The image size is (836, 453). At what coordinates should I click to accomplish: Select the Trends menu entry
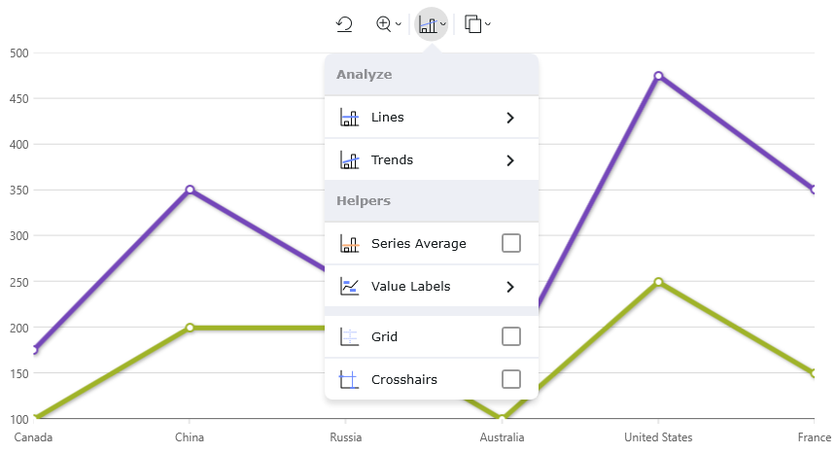click(392, 160)
